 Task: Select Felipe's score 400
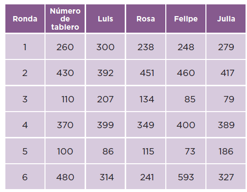pos(186,125)
